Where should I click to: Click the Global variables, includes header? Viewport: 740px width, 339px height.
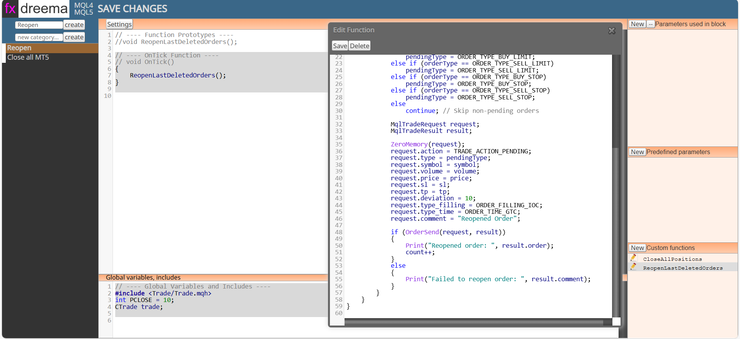(x=143, y=277)
